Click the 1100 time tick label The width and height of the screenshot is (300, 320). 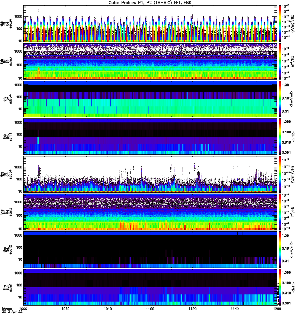click(150, 308)
